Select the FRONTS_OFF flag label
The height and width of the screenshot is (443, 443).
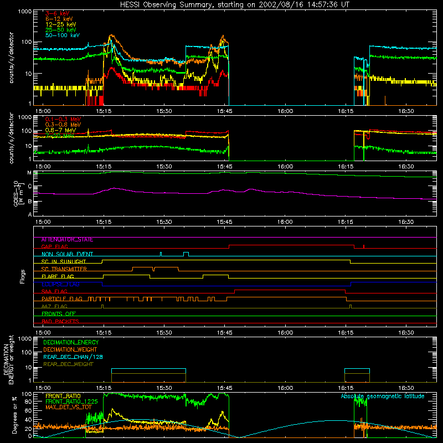click(59, 313)
